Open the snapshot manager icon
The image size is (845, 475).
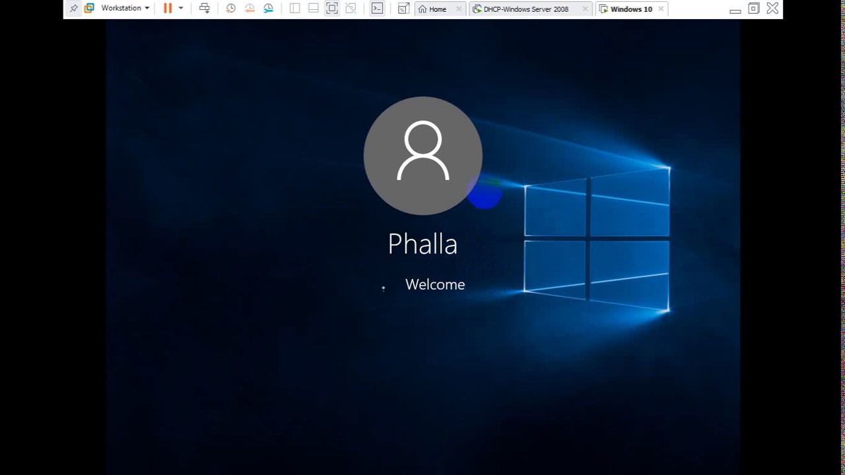coord(268,9)
